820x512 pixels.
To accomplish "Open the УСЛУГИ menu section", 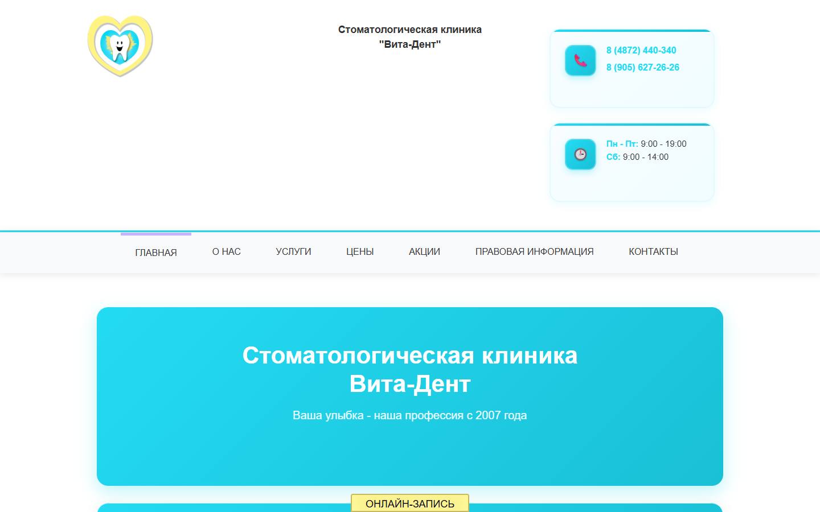I will coord(293,251).
